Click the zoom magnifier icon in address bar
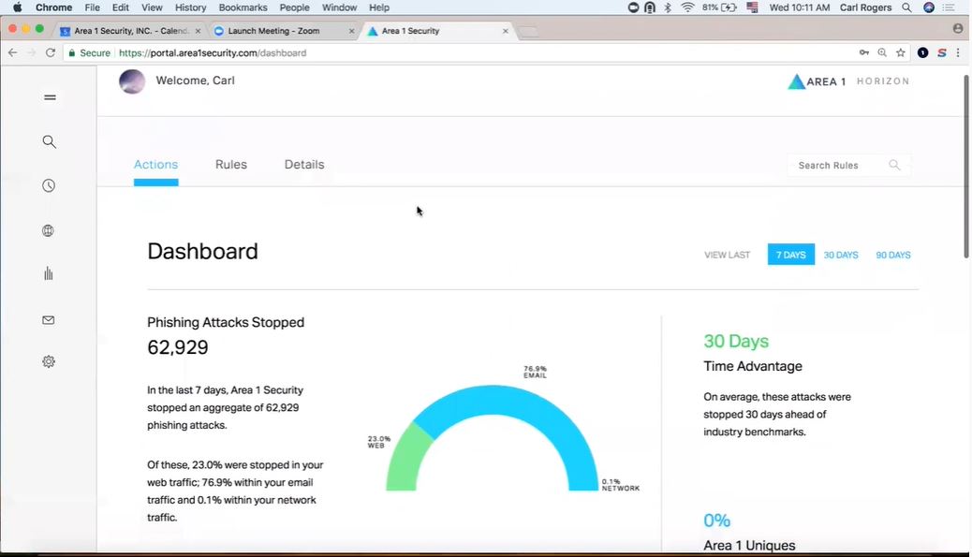 (882, 52)
